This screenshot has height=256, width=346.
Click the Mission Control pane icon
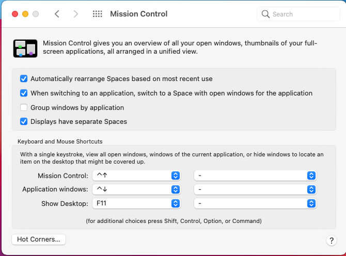click(x=25, y=48)
